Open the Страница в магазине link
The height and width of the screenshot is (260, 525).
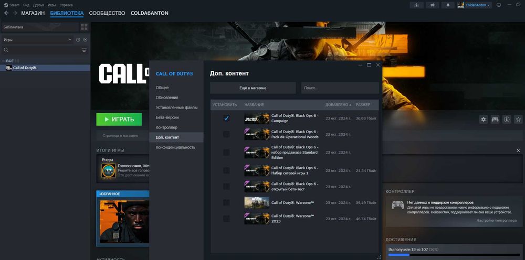[120, 136]
